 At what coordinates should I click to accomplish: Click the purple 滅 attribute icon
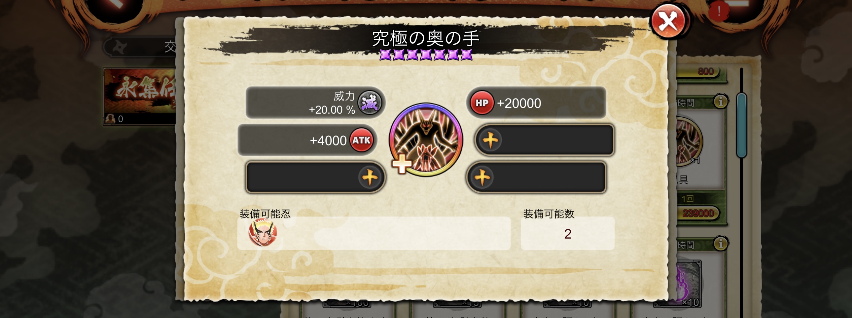[x=369, y=103]
